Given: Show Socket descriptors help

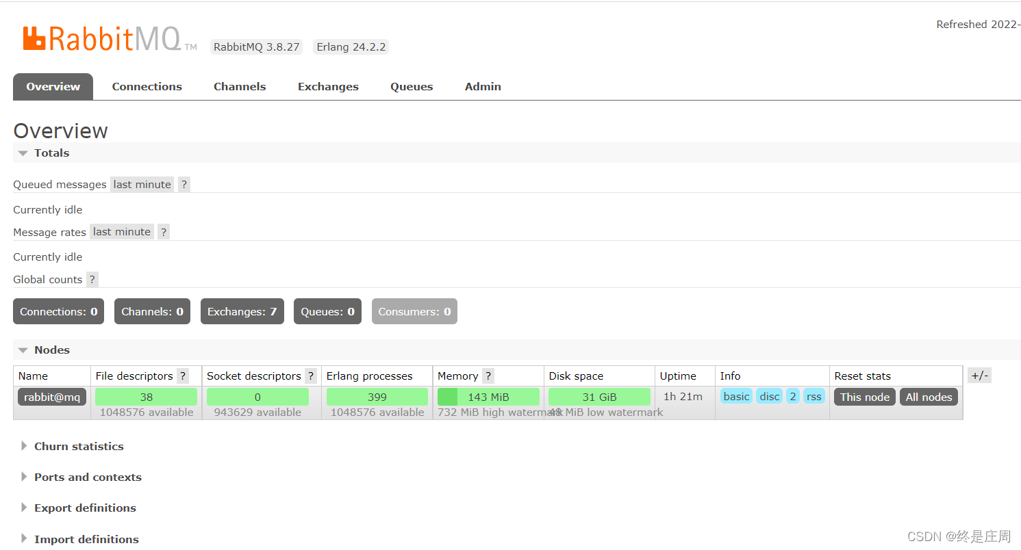Looking at the screenshot, I should click(x=311, y=376).
